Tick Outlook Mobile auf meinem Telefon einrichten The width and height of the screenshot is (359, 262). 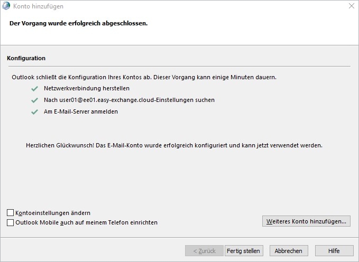[10, 222]
